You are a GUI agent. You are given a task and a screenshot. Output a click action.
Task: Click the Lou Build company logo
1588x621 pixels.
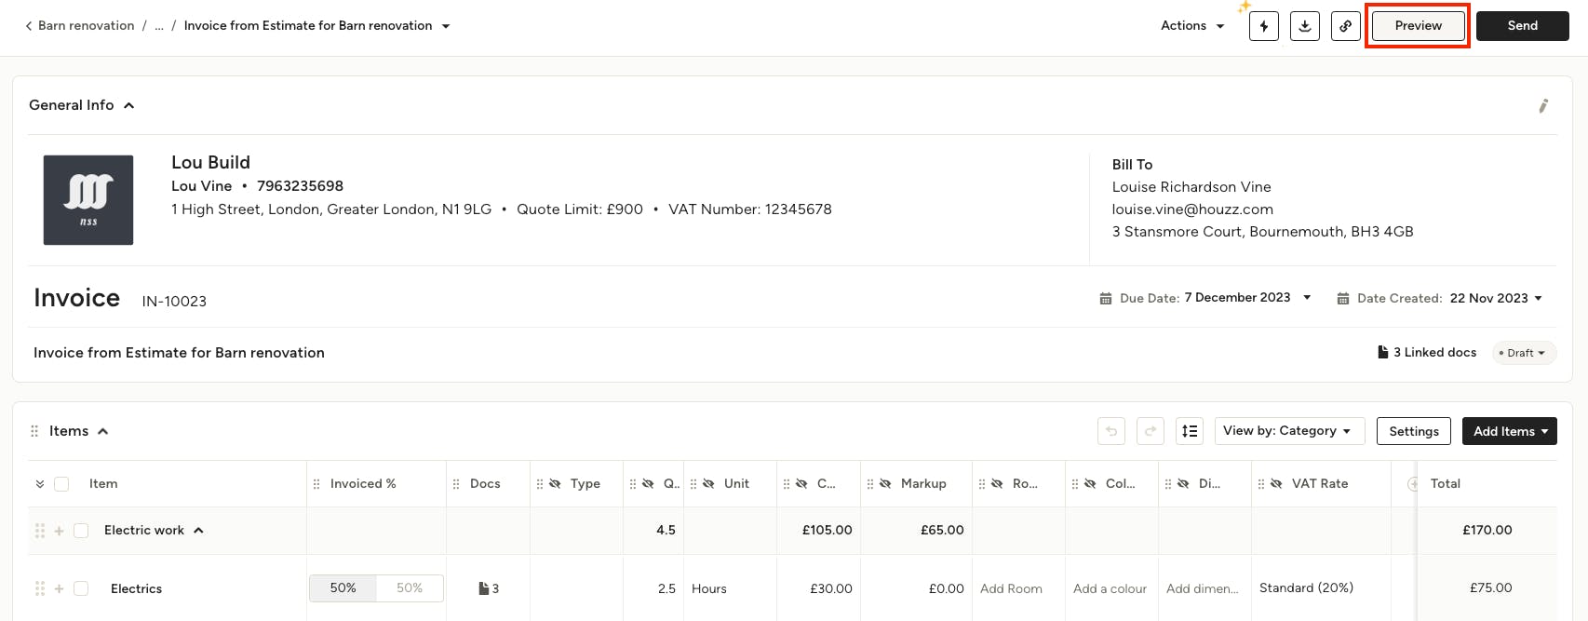point(88,200)
